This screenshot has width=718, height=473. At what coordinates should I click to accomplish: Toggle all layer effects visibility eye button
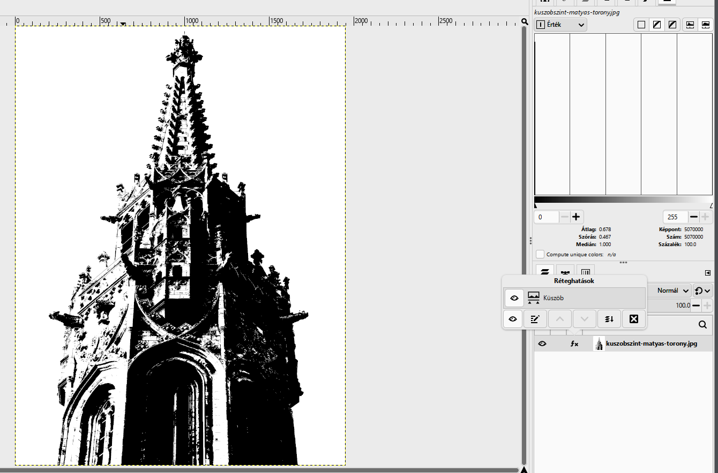click(513, 319)
